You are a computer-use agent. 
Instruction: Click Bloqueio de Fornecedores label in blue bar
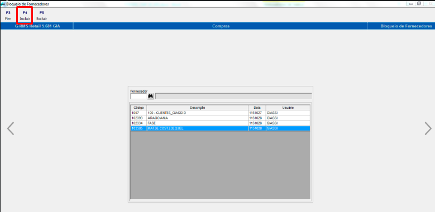point(406,26)
